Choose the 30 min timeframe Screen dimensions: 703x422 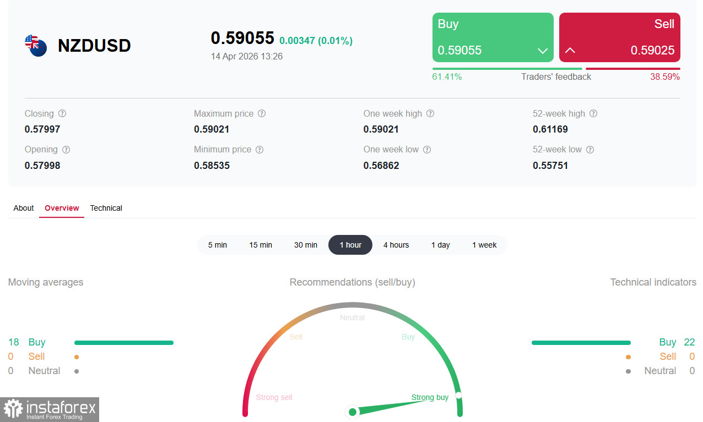click(306, 245)
